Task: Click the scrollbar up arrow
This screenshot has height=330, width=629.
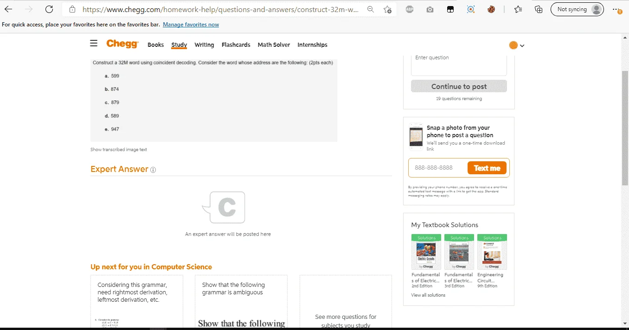Action: [625, 38]
